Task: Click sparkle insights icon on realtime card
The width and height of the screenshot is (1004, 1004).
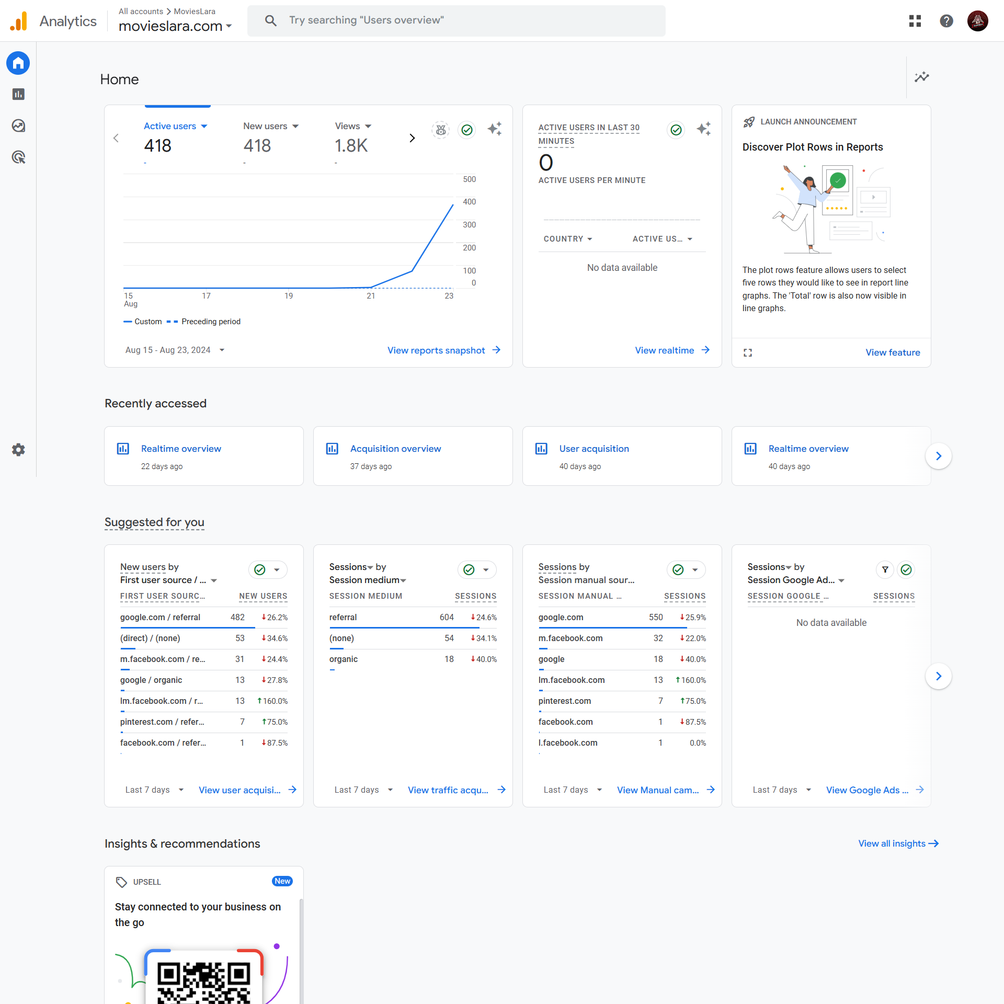Action: tap(703, 129)
